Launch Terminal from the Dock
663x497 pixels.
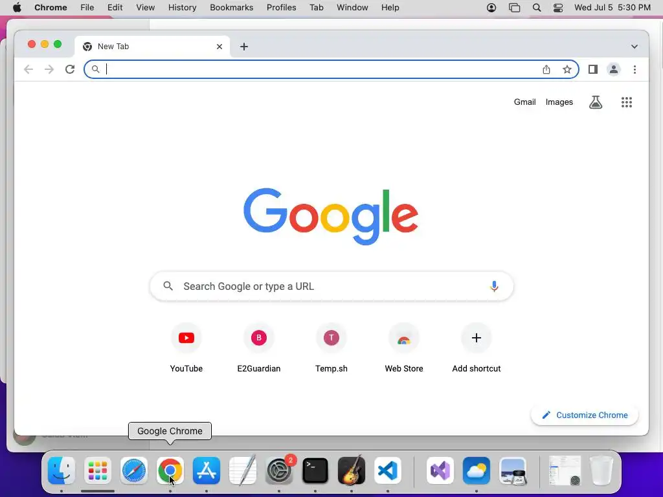315,470
